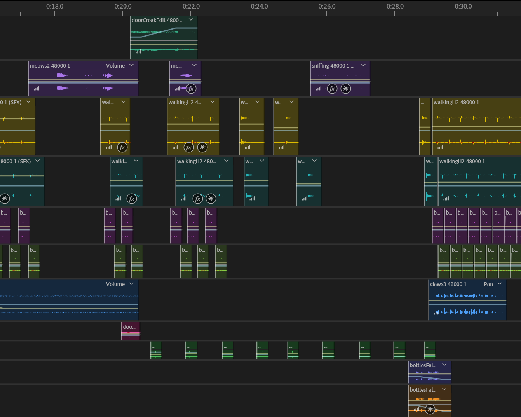Click burst badge on teal walkingH2 480... clip
Screen dimensions: 521x417
tap(211, 199)
